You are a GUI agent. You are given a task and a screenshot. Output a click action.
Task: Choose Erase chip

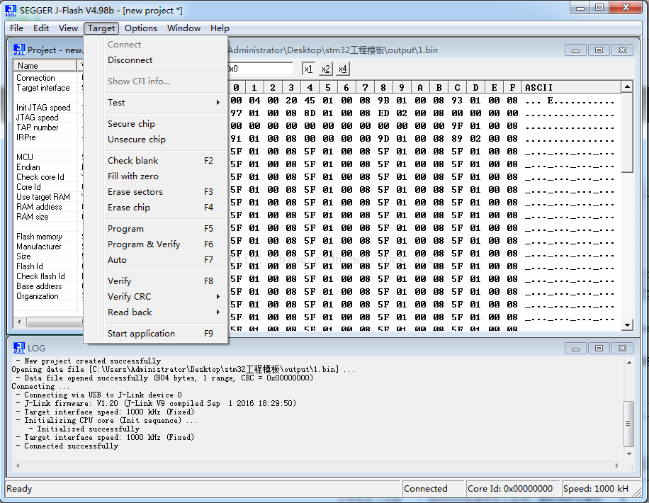165,208
